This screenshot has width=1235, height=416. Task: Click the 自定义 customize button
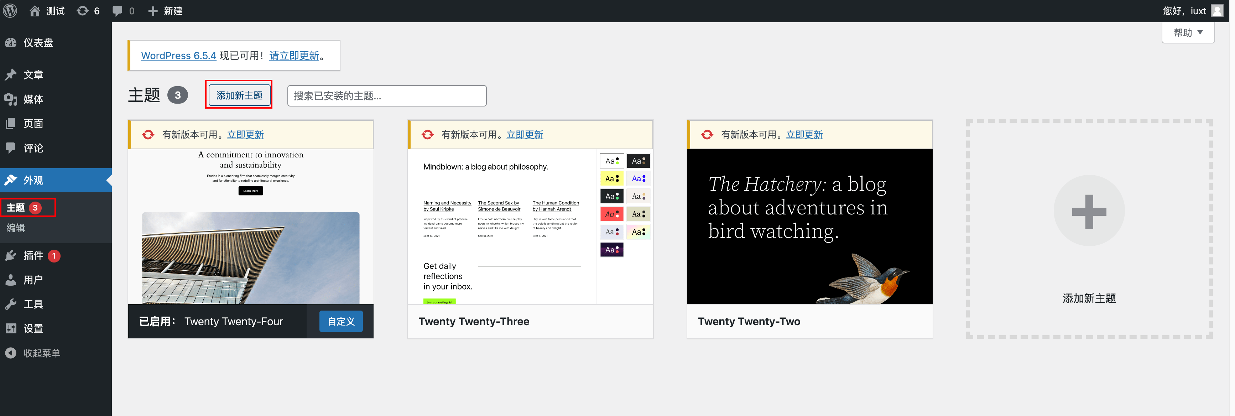tap(341, 321)
